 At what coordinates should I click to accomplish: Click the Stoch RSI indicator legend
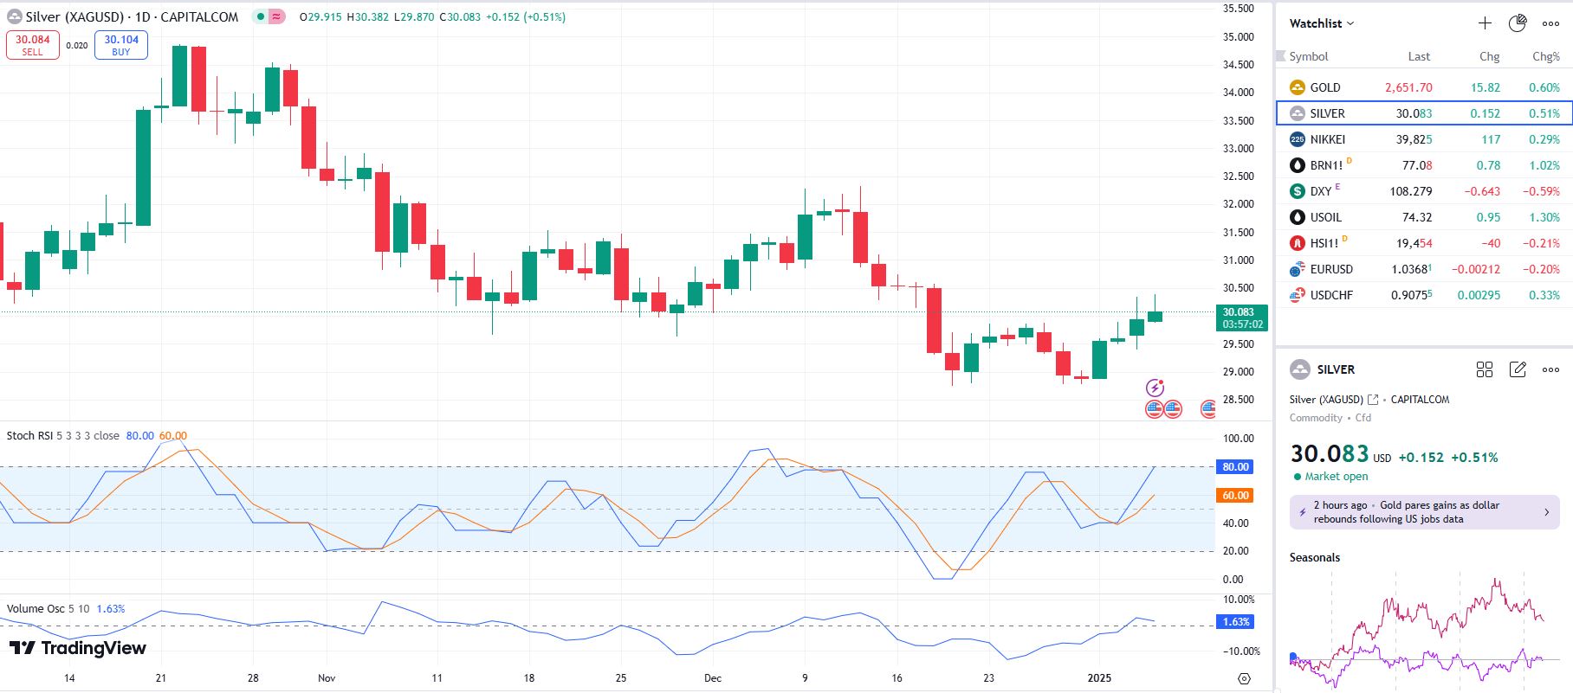tap(63, 435)
